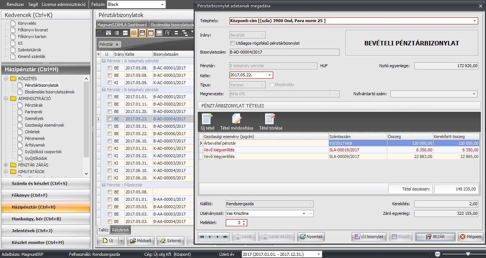
Task: Click the zoom slider in status bar
Action: pyautogui.click(x=468, y=254)
